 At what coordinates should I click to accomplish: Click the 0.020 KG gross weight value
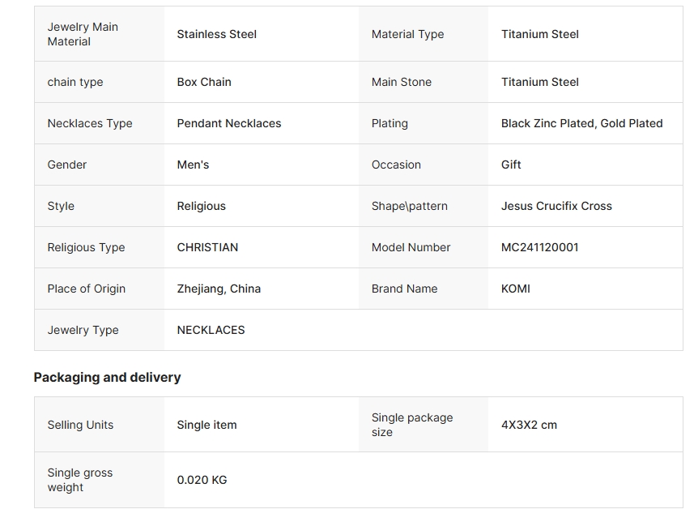tap(202, 480)
